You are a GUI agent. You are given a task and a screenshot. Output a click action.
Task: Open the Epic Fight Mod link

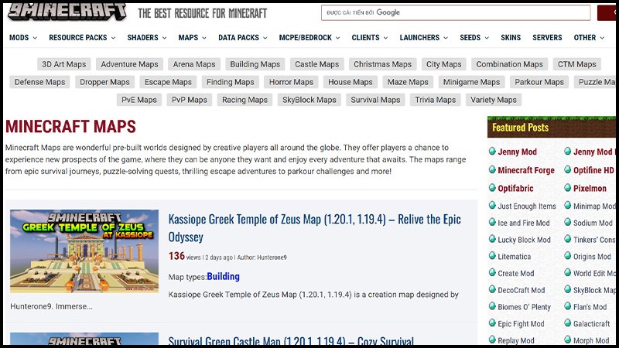[x=521, y=324]
